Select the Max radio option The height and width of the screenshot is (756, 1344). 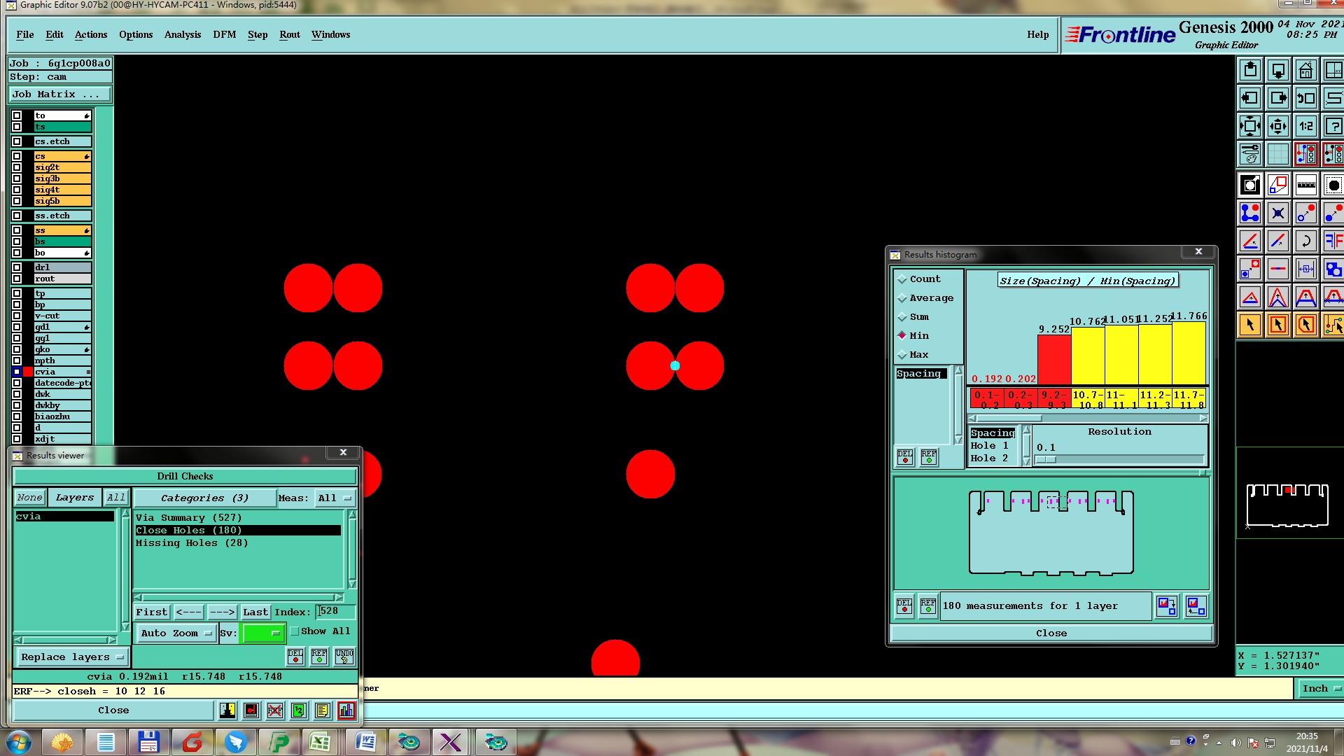pos(902,355)
